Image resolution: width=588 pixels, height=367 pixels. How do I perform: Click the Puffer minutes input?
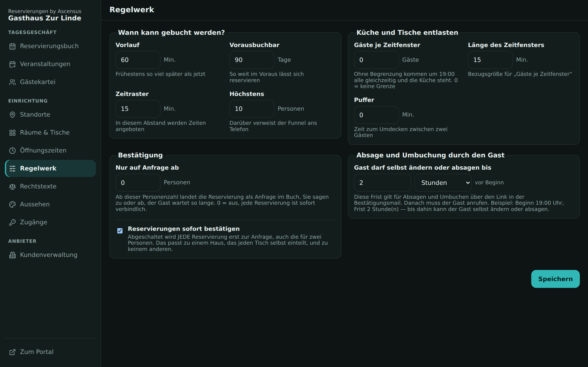coord(376,115)
